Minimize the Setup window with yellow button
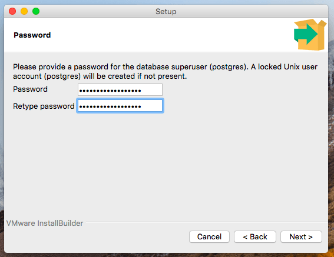 tap(24, 11)
